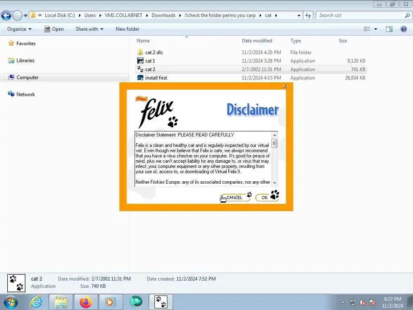Click the network status tray icon
Viewport: 413px width, 310px height.
pyautogui.click(x=353, y=302)
